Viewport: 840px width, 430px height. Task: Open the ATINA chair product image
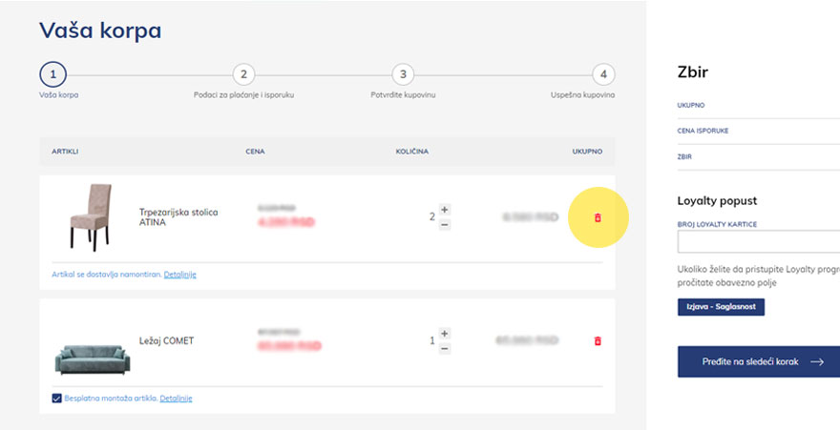point(91,217)
